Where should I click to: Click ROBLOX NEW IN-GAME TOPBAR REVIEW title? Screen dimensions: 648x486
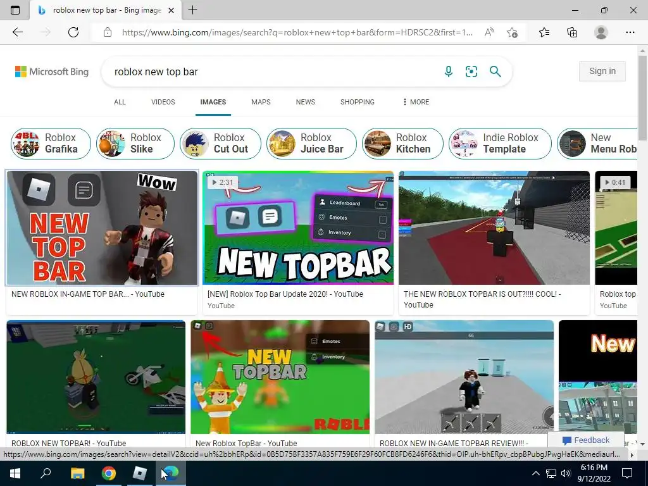click(454, 443)
